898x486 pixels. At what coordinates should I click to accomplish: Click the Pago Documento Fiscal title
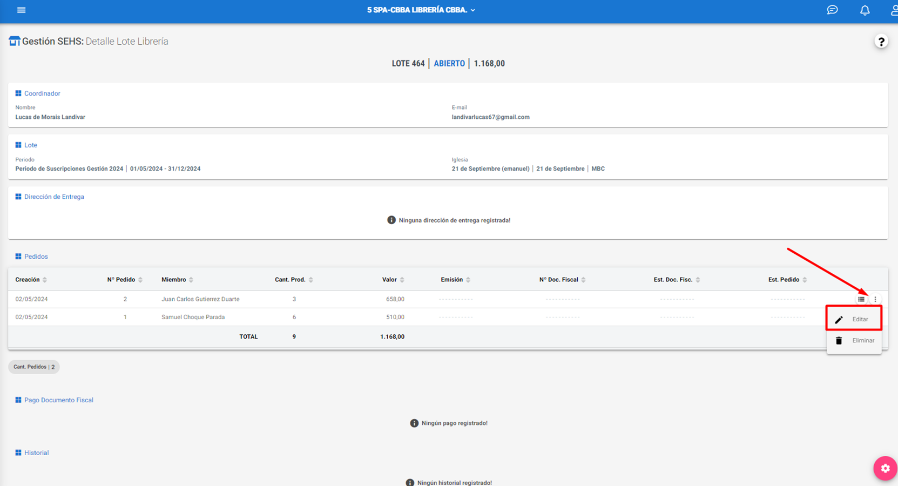[x=59, y=400]
